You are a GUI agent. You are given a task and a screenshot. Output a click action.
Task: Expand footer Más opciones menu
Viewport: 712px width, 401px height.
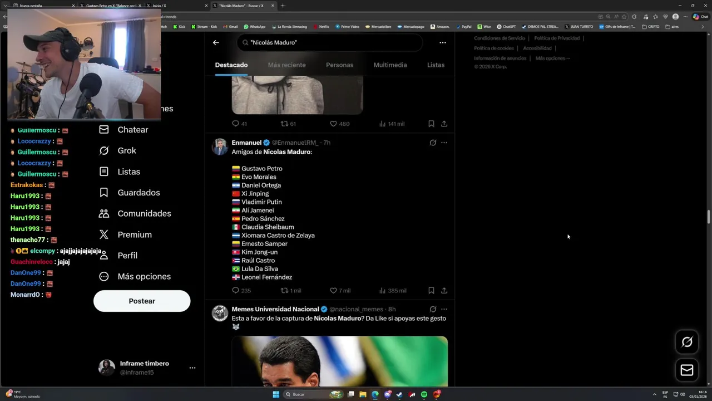coord(553,58)
